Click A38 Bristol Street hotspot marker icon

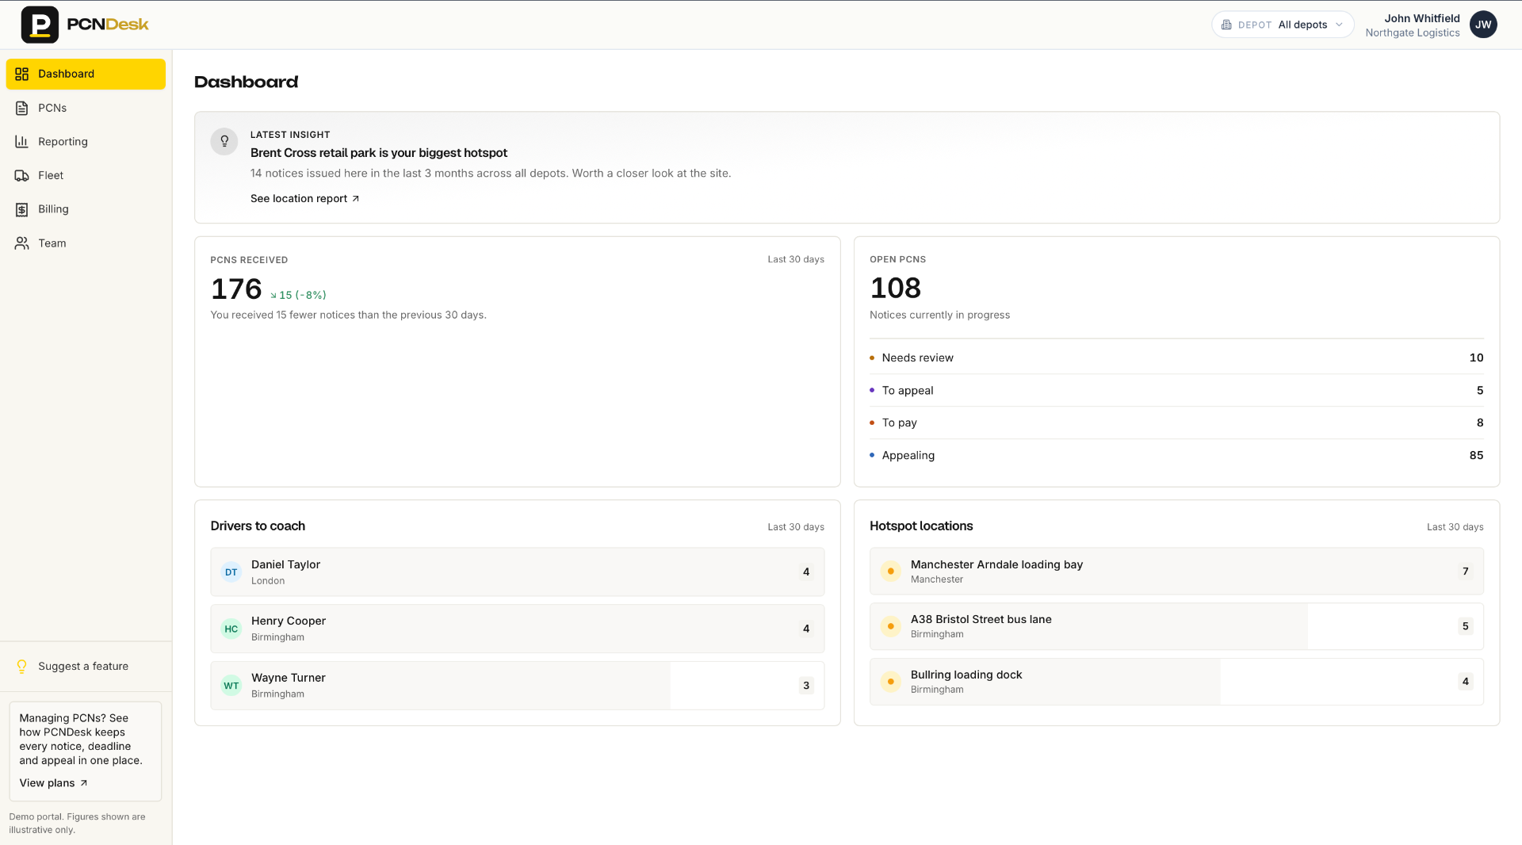click(x=891, y=626)
